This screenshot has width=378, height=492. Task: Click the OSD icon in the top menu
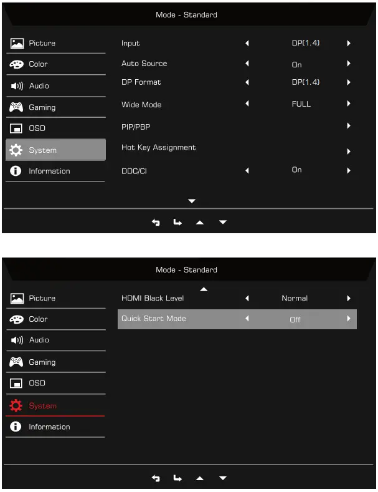pyautogui.click(x=16, y=128)
